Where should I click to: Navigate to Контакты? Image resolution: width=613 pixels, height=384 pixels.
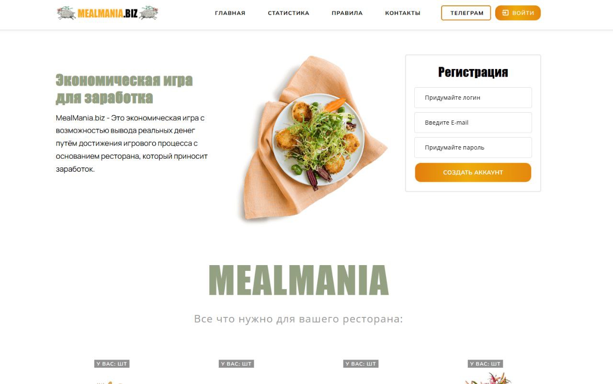(403, 13)
